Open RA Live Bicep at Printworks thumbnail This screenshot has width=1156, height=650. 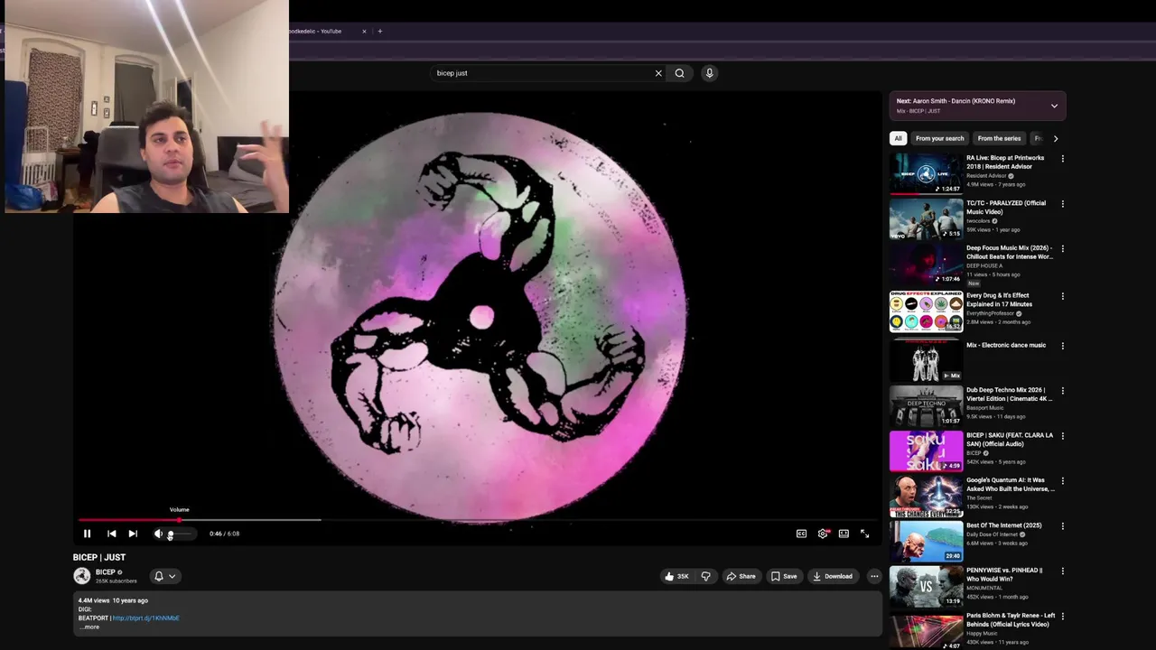(x=926, y=174)
